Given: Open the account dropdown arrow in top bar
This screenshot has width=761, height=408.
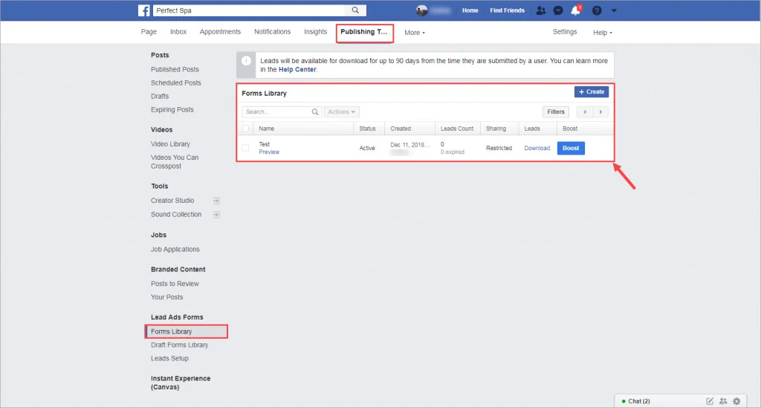Looking at the screenshot, I should pyautogui.click(x=614, y=10).
